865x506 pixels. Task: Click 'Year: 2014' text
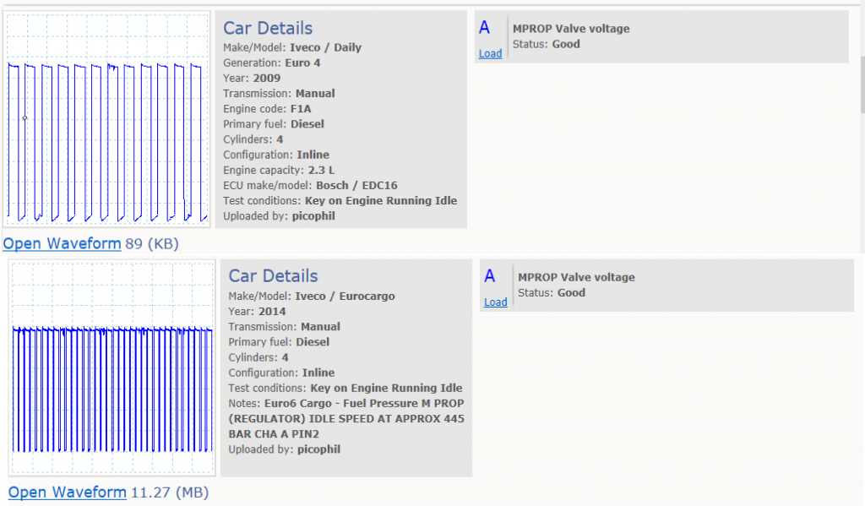(x=257, y=311)
